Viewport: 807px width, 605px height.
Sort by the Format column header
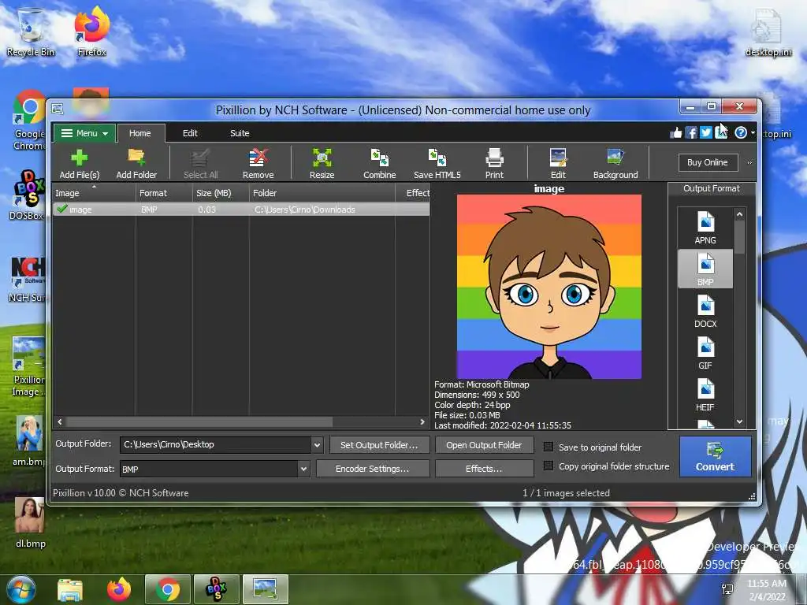[164, 193]
